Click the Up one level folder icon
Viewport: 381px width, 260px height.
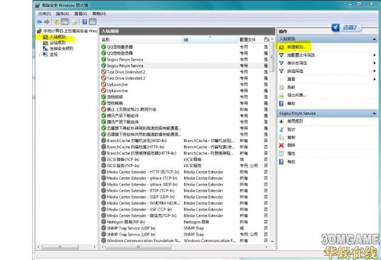coord(57,22)
